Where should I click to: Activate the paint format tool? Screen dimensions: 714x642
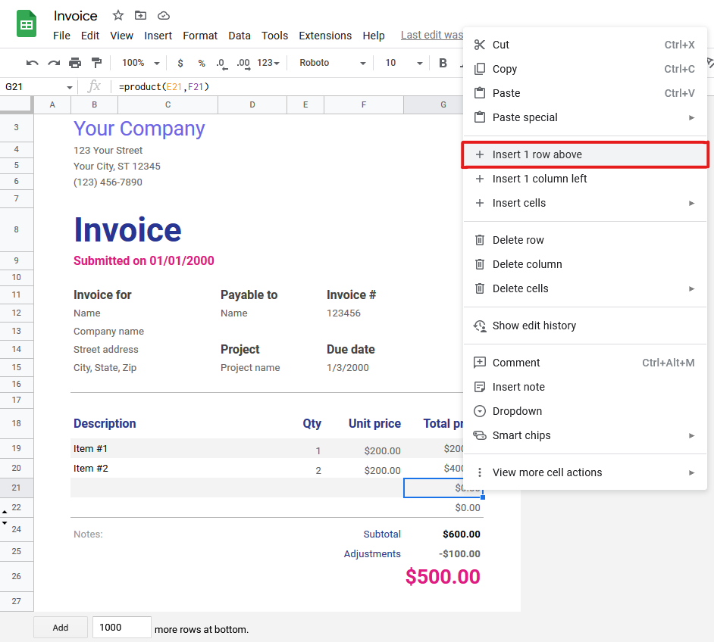coord(96,63)
